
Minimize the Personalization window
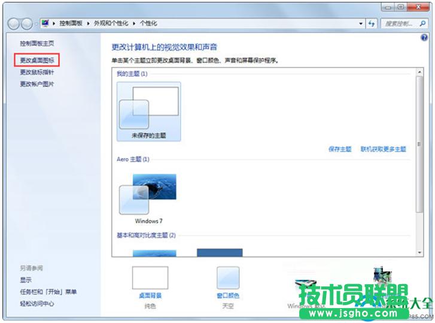[388, 7]
